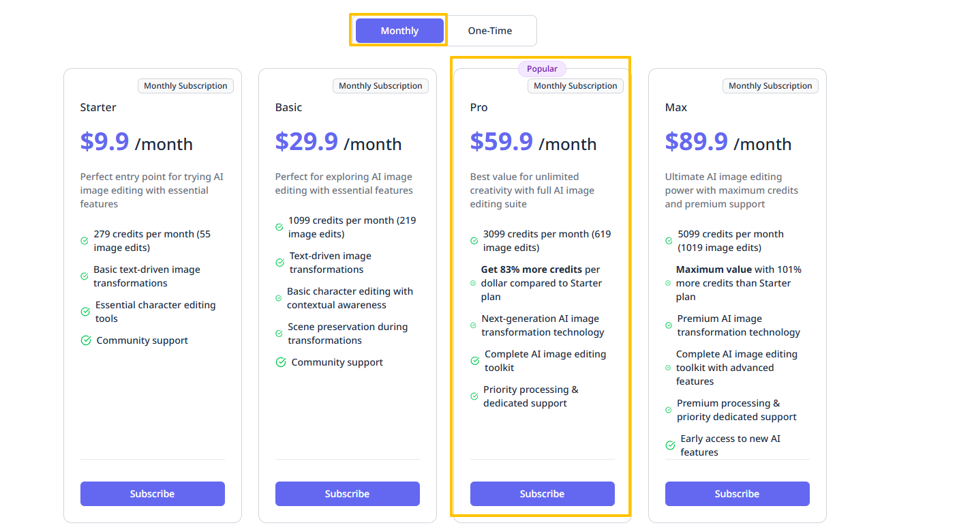Click checkmark icon beside 3099 credits per month

click(474, 241)
